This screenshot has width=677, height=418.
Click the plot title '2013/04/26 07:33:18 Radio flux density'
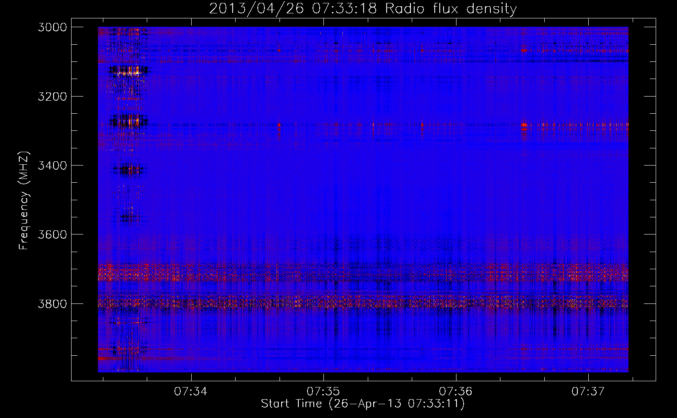click(x=363, y=8)
